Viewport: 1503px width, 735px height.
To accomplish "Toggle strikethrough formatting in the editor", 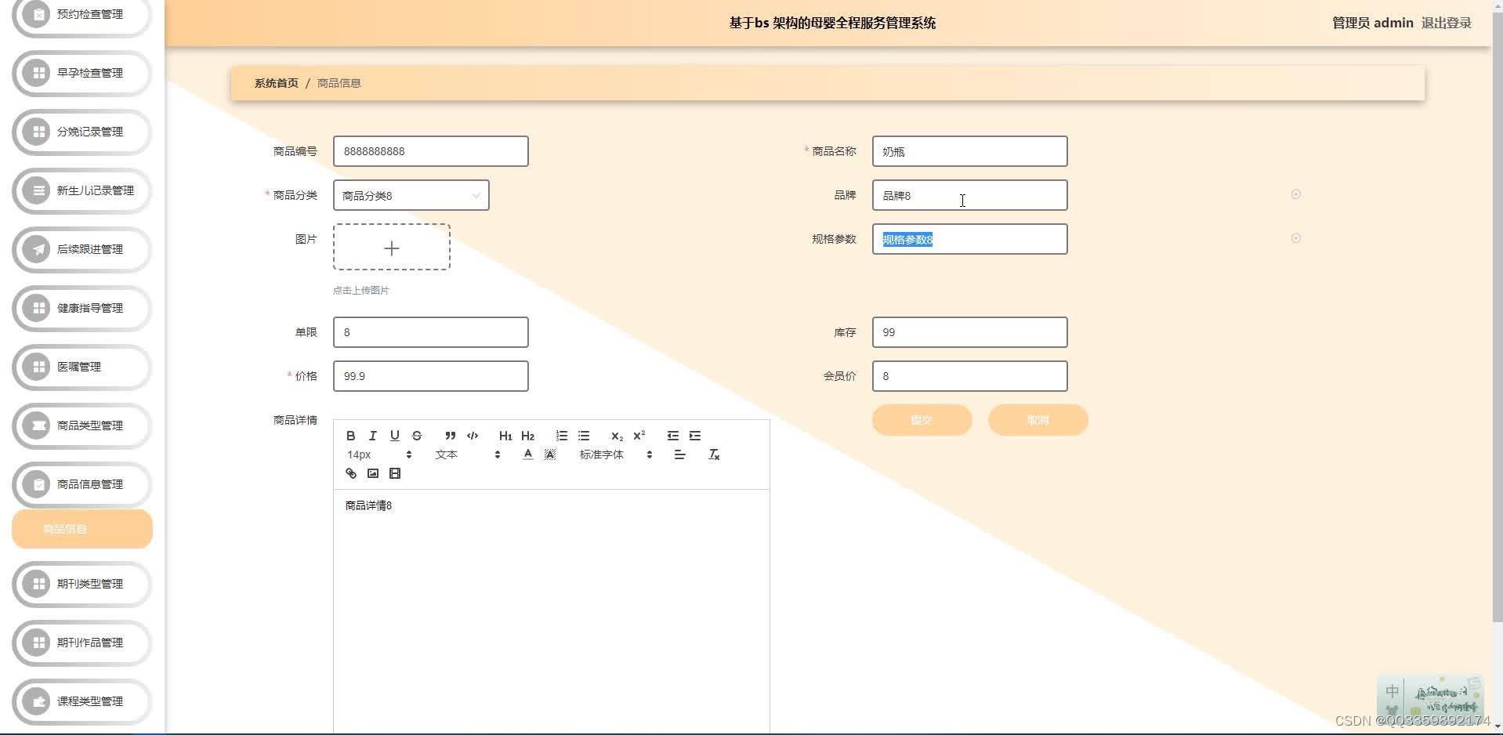I will coord(417,436).
